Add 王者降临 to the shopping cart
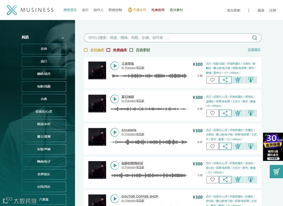Image resolution: width=283 pixels, height=206 pixels. pos(238,80)
